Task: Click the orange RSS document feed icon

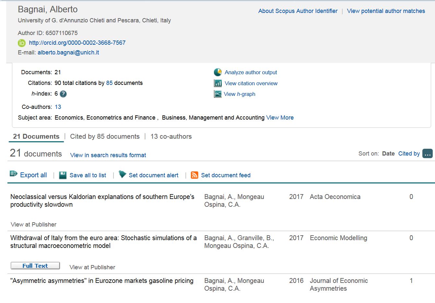Action: tap(194, 175)
